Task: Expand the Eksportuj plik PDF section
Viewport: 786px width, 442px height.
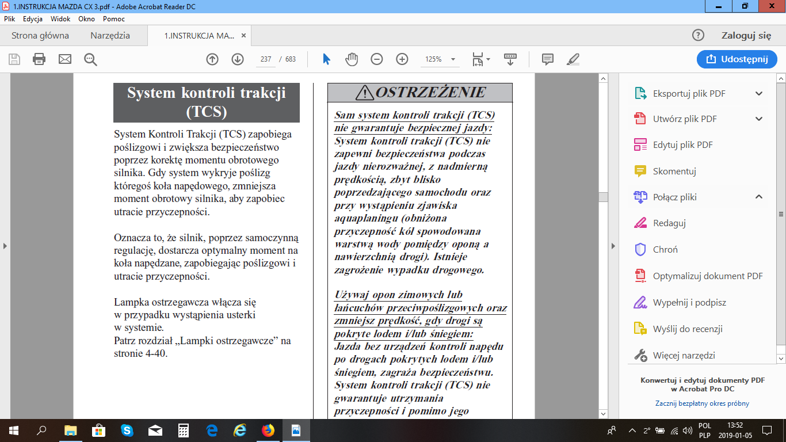Action: (758, 94)
